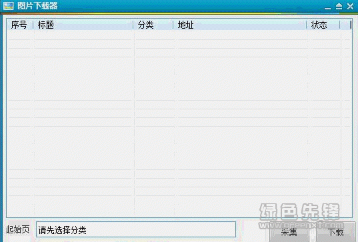Click the 图片下载器 app icon in title bar
This screenshot has width=358, height=242.
(8, 6)
